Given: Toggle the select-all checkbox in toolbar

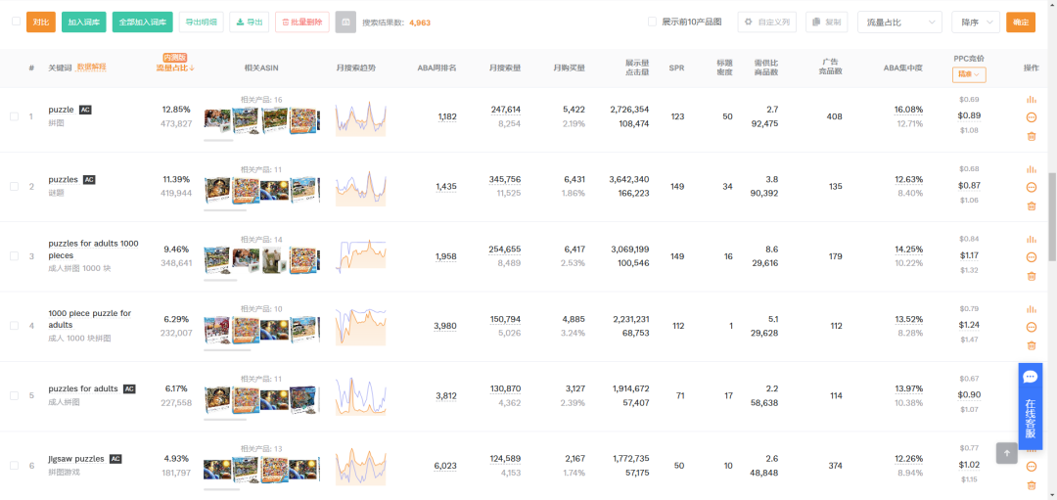Looking at the screenshot, I should tap(17, 22).
